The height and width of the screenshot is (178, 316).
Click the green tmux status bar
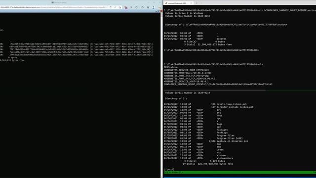pyautogui.click(x=240, y=173)
